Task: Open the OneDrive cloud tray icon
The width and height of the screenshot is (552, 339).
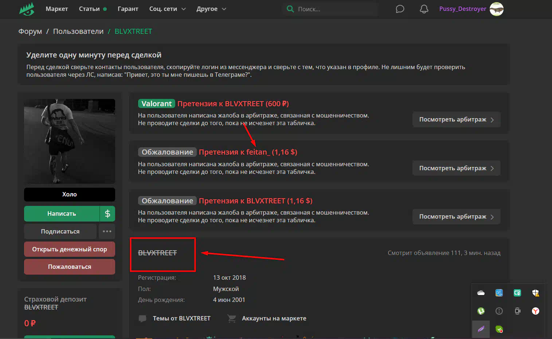Action: click(481, 293)
